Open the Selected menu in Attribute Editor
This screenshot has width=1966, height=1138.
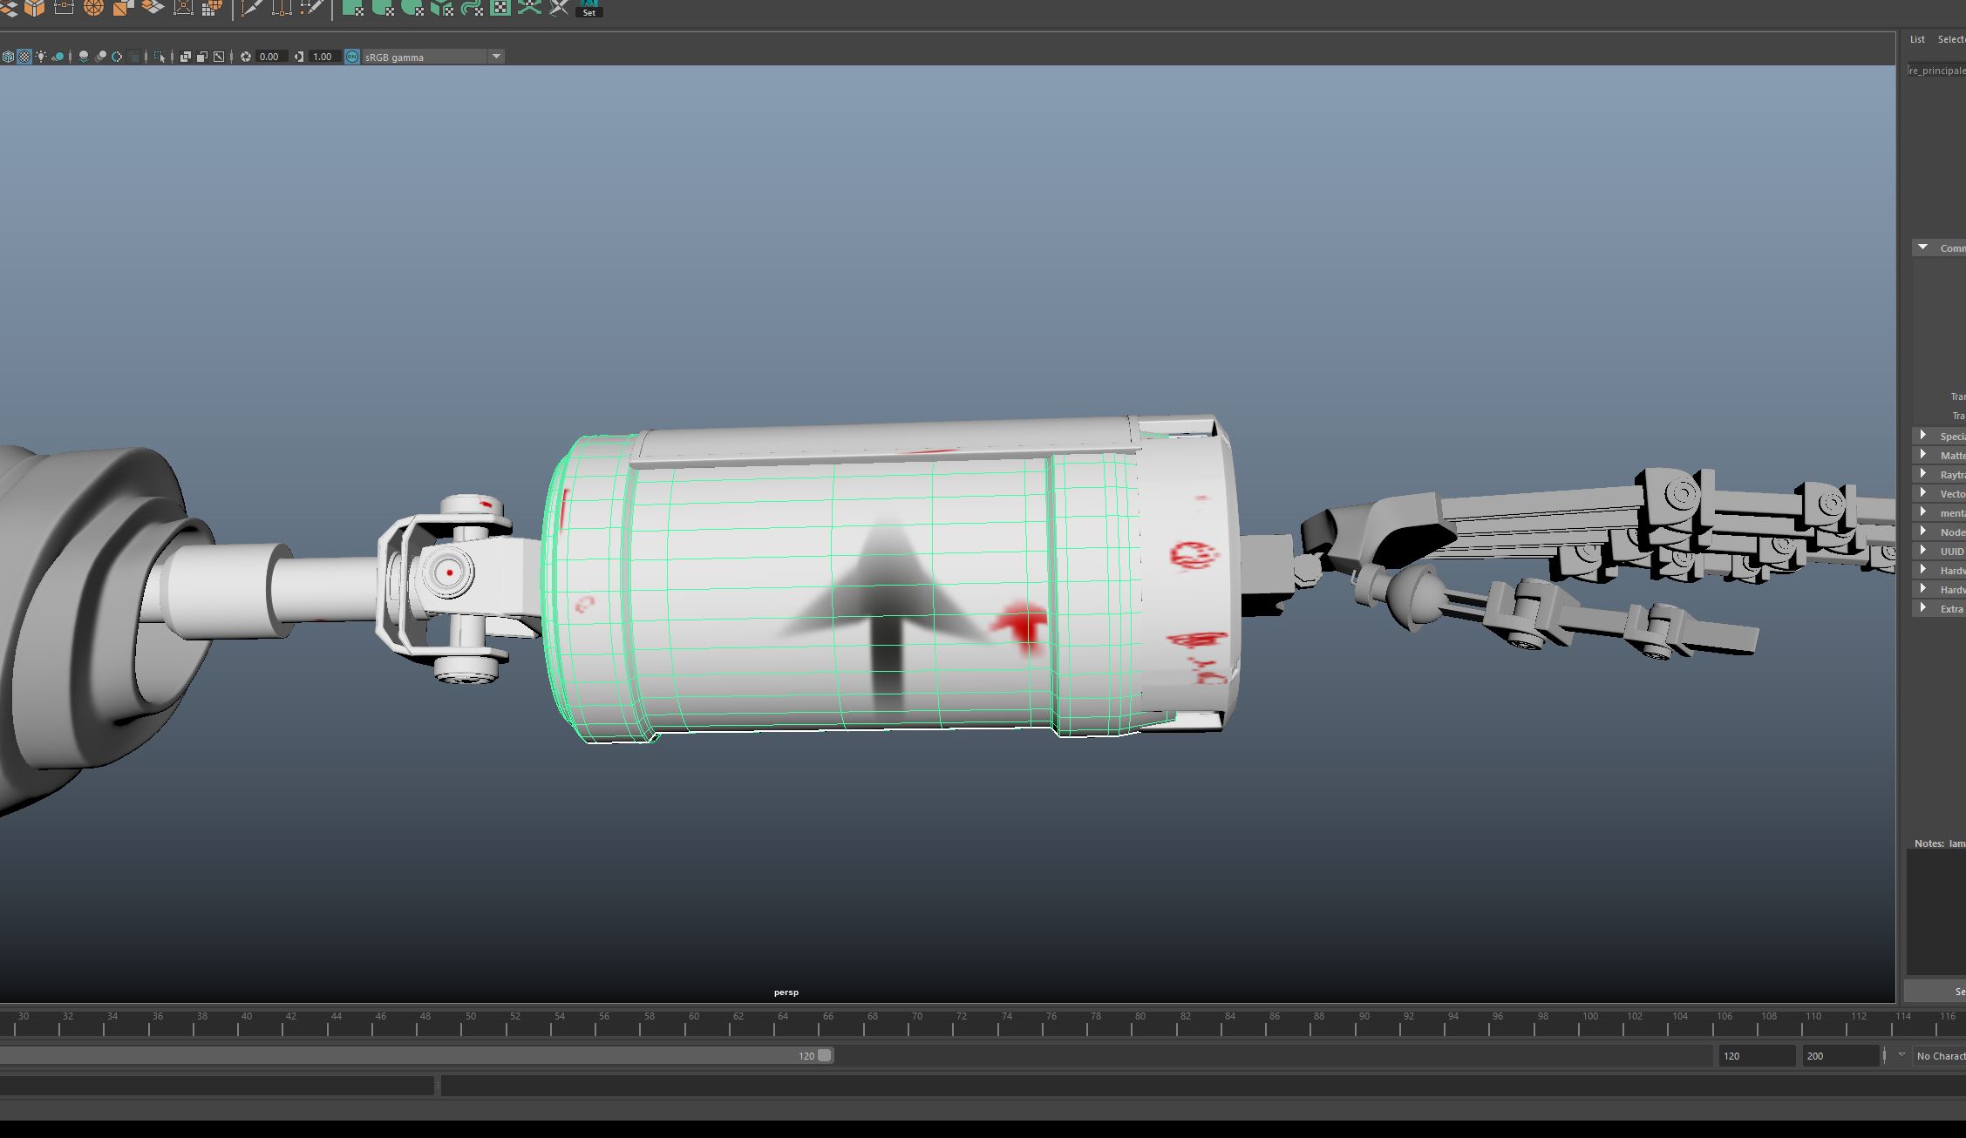click(x=1951, y=39)
